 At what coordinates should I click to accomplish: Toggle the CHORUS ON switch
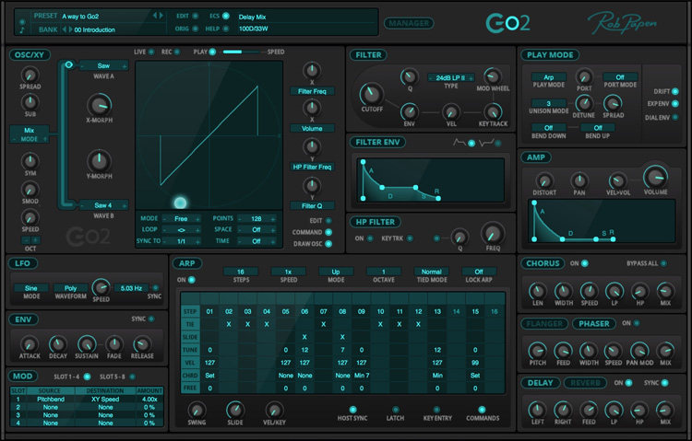pyautogui.click(x=585, y=263)
